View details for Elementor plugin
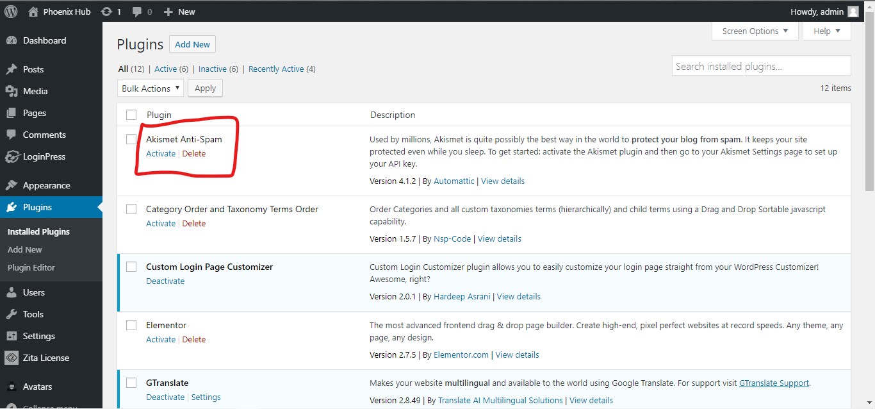The image size is (875, 409). click(x=518, y=355)
